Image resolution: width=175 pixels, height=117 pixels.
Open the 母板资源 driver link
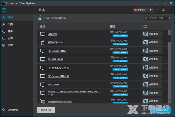tap(52, 34)
